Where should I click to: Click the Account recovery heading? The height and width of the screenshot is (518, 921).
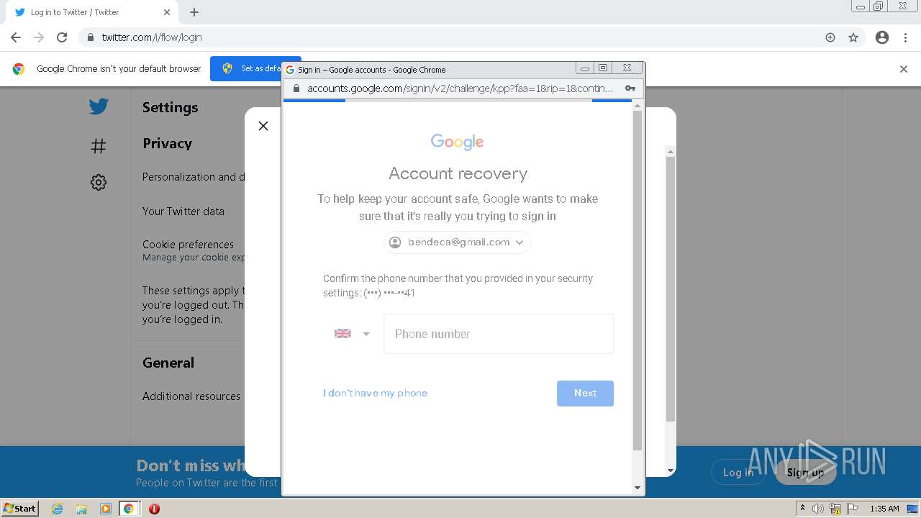tap(458, 173)
